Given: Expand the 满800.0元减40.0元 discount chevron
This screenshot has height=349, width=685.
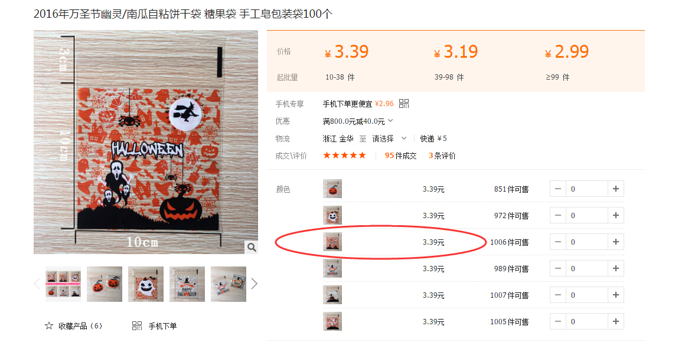Looking at the screenshot, I should click(x=390, y=121).
